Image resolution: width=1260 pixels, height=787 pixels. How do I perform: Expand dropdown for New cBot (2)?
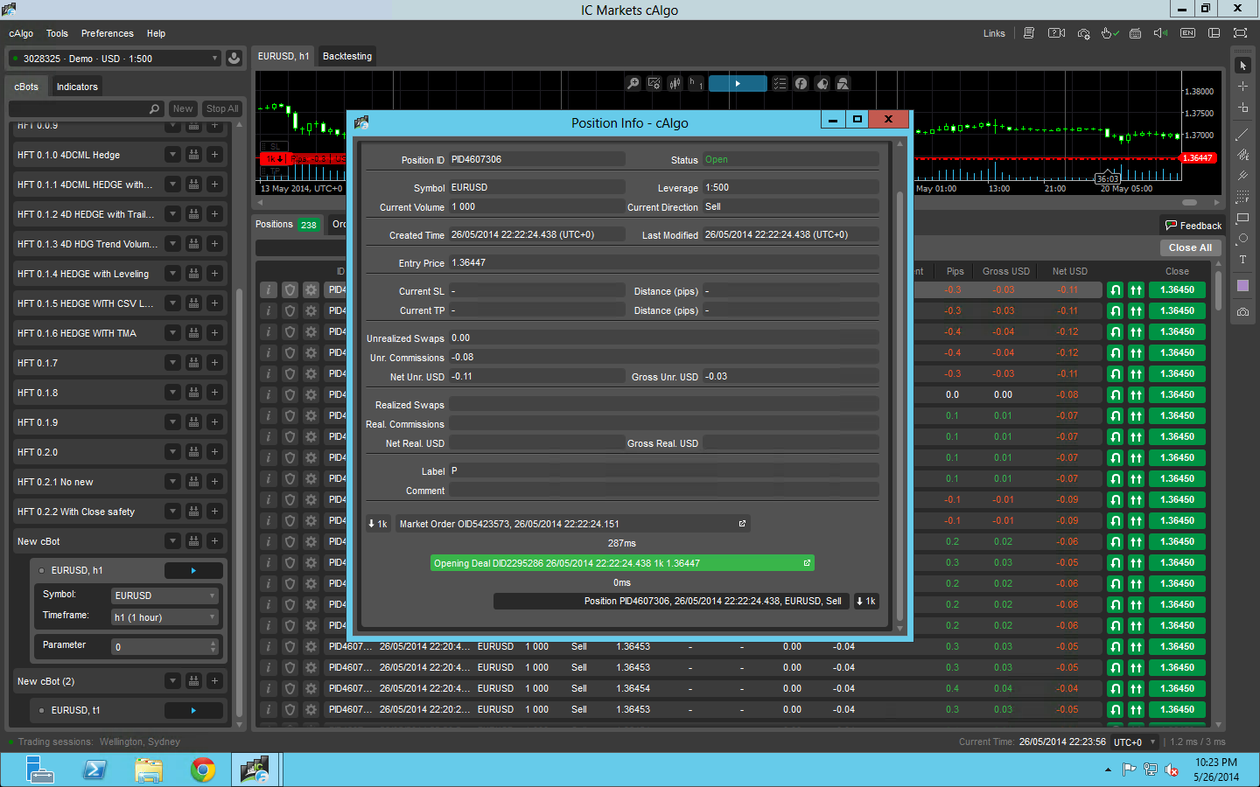pyautogui.click(x=172, y=681)
